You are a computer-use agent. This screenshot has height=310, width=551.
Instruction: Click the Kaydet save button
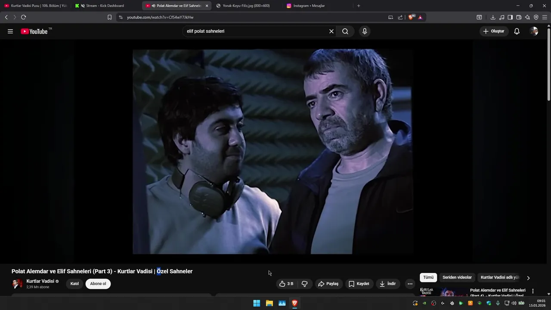pyautogui.click(x=359, y=284)
